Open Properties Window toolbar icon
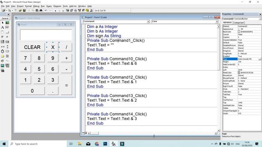Image resolution: width=262 pixels, height=147 pixels. tap(72, 11)
